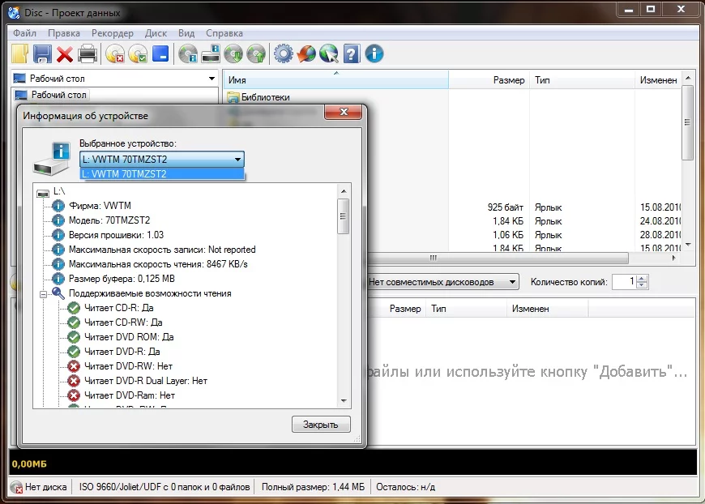Open the Файл menu

coord(24,33)
